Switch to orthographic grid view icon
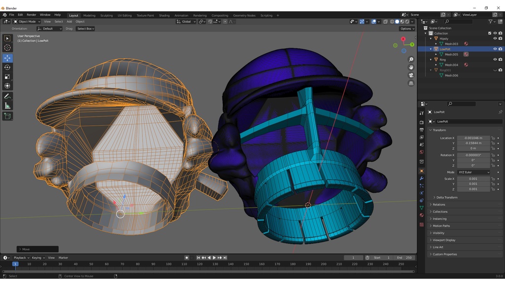Image resolution: width=505 pixels, height=284 pixels. click(x=411, y=83)
